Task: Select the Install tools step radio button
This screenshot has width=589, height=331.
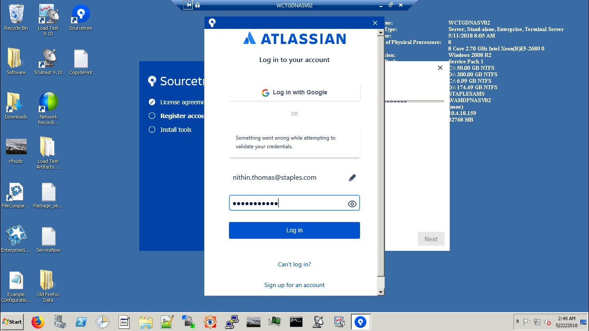Action: point(152,129)
